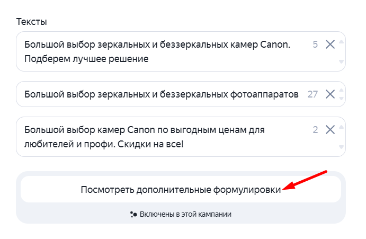This screenshot has height=239, width=366.
Task: Edit the second text field about фотоаппаратов
Action: (x=159, y=94)
